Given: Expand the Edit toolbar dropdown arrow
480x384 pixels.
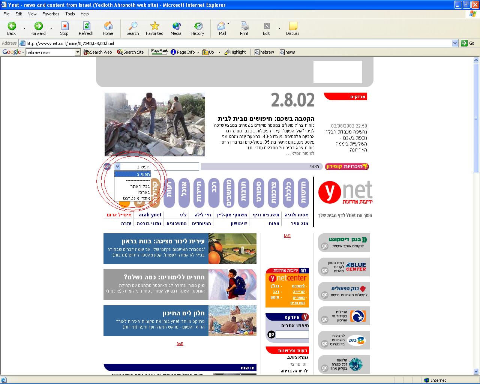Looking at the screenshot, I should point(279,28).
